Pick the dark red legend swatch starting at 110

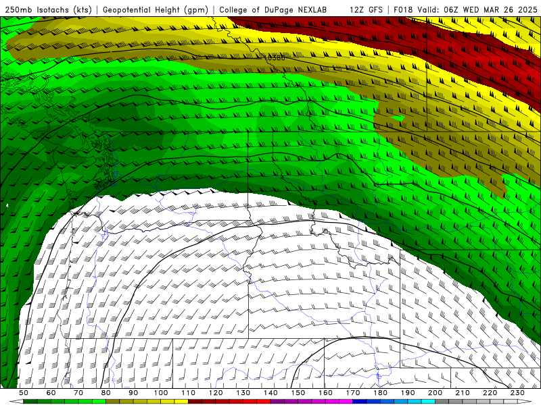pyautogui.click(x=195, y=402)
